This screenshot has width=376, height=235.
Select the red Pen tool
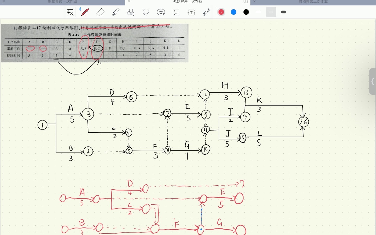[x=85, y=12]
